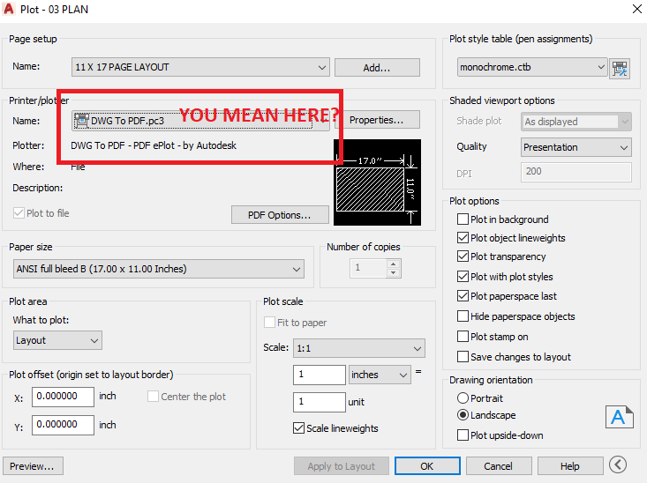Uncheck Plot with plot styles

pyautogui.click(x=463, y=277)
